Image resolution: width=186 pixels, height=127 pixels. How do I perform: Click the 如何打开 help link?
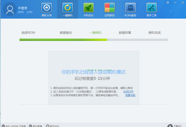(128, 92)
